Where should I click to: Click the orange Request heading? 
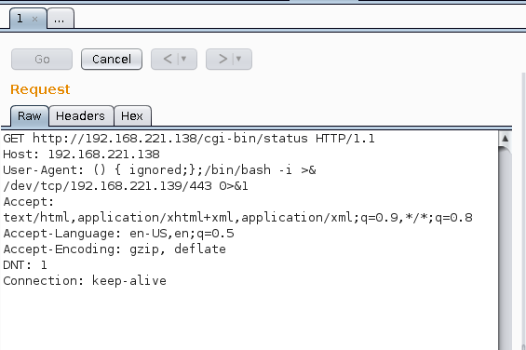40,89
